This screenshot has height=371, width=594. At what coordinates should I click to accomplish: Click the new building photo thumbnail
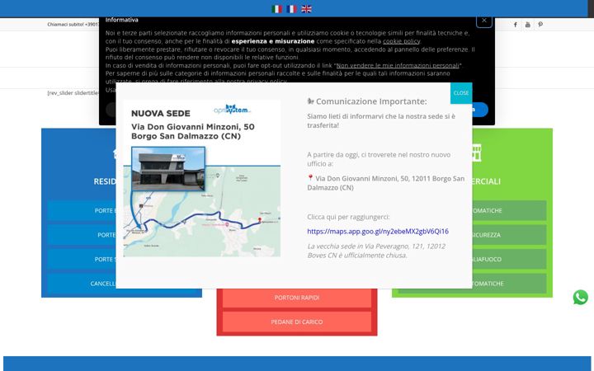pos(168,169)
